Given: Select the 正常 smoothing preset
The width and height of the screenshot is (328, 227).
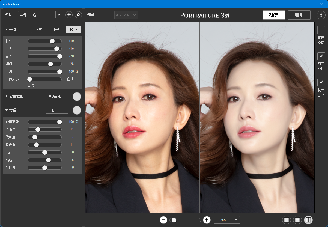Looking at the screenshot, I should tap(39, 29).
